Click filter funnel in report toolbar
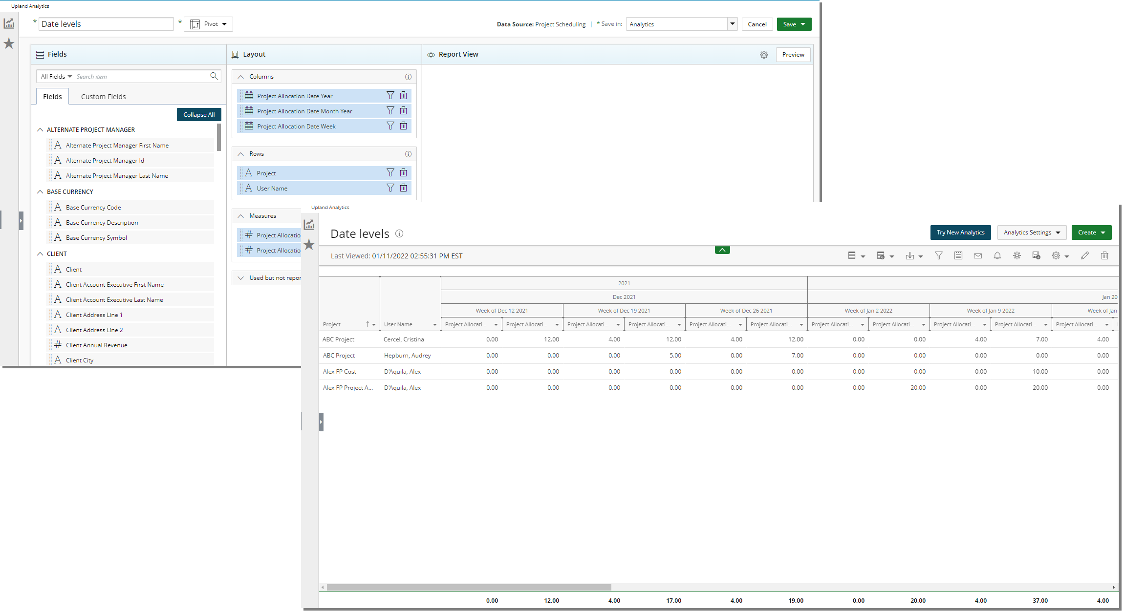 (939, 255)
